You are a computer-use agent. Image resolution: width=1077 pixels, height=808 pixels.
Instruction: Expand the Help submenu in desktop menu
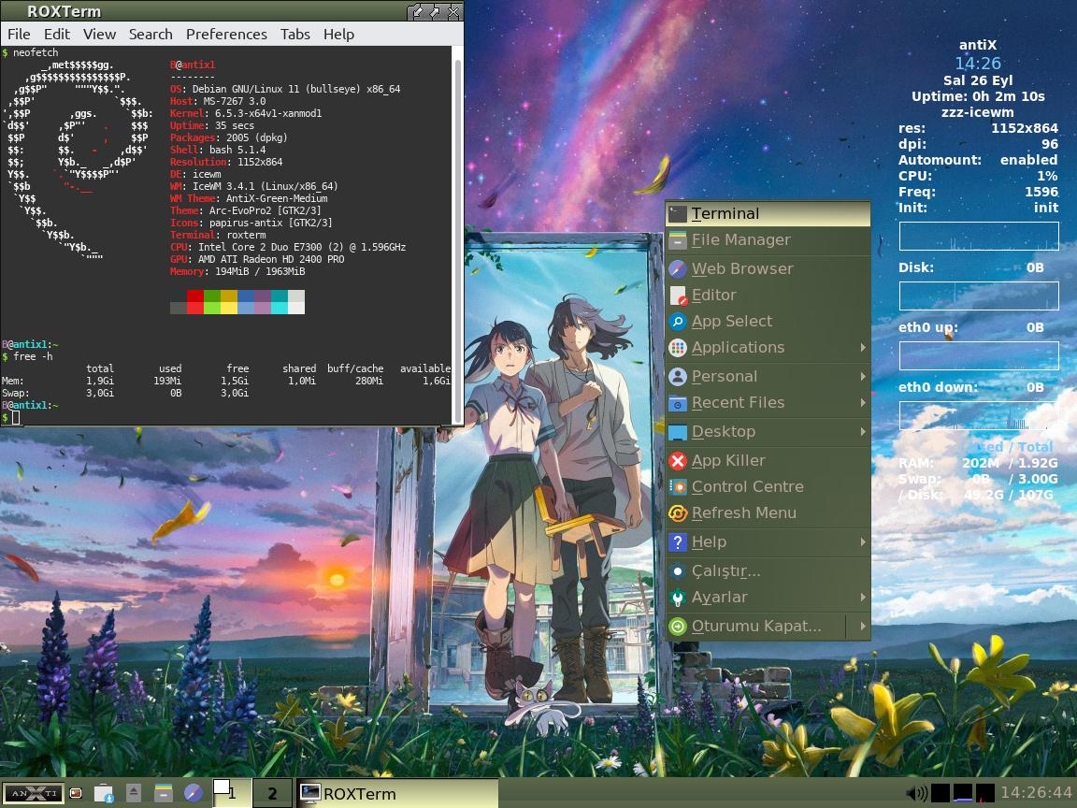point(768,542)
